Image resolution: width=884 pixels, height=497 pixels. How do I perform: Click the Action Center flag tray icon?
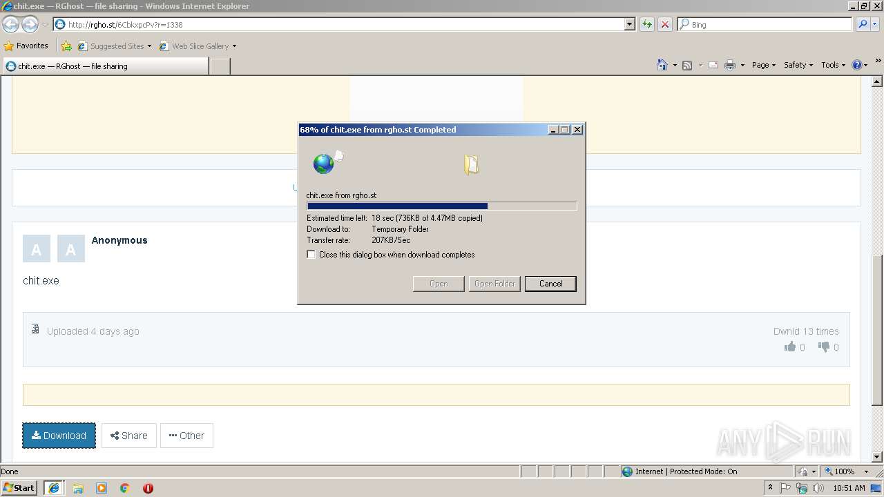(x=785, y=488)
